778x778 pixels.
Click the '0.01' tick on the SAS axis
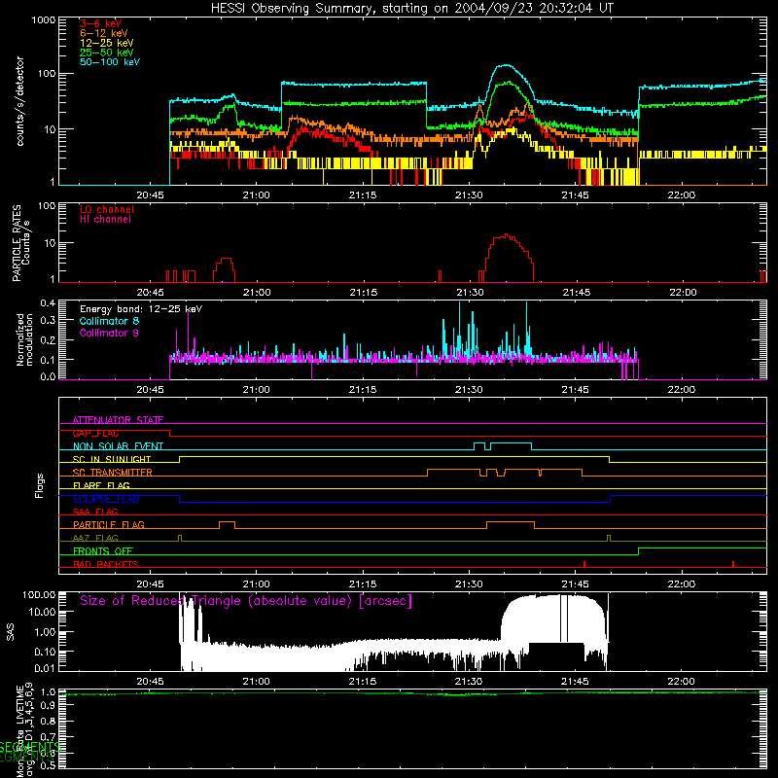[45, 668]
